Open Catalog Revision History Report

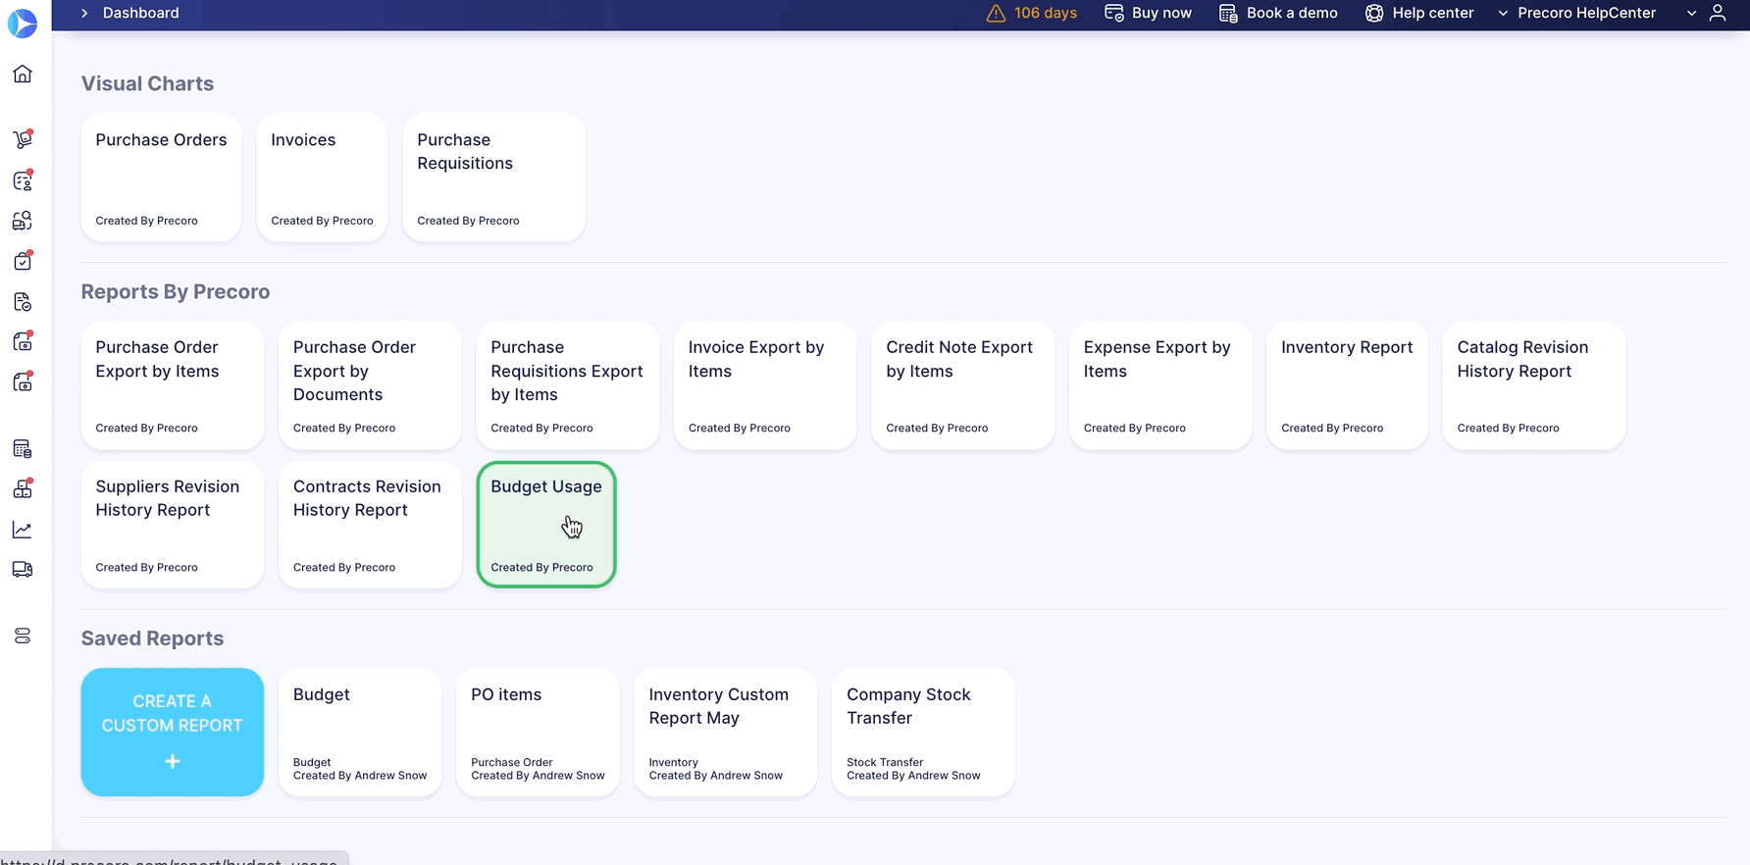(1534, 385)
